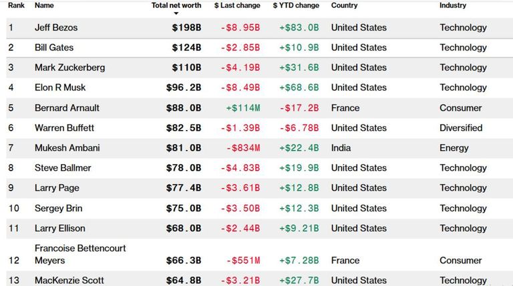Screen dimensions: 513x286
Task: Click on Bernard Arnault's name
Action: point(67,108)
